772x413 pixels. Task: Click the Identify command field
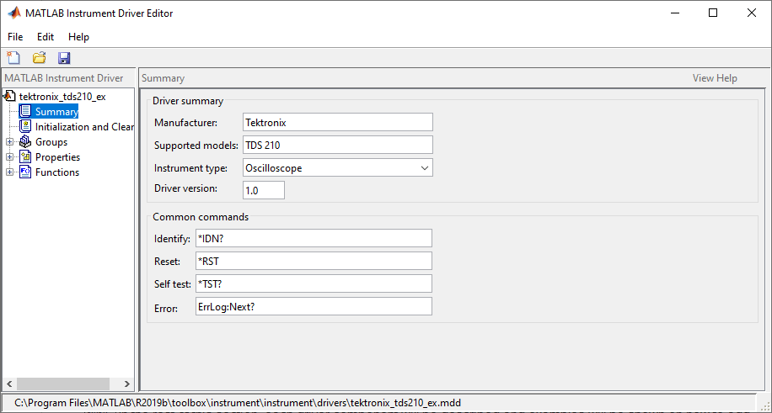tap(313, 239)
